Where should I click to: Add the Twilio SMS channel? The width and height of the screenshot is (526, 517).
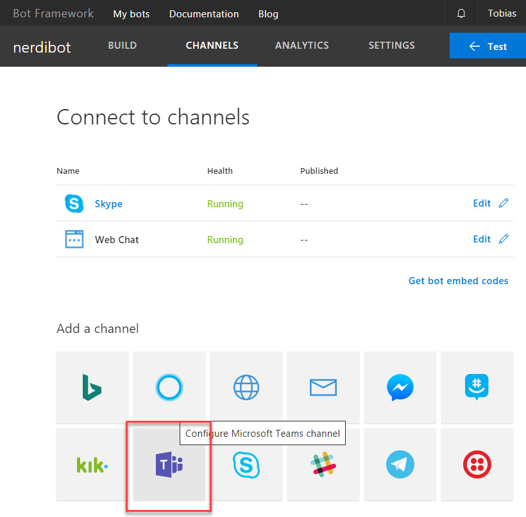coord(477,464)
